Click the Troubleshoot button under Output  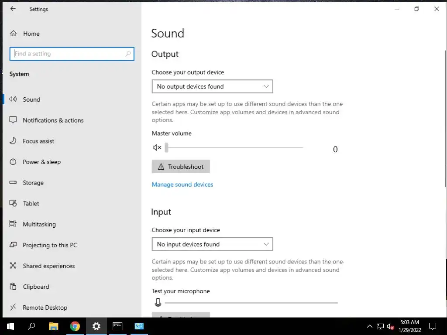(181, 167)
